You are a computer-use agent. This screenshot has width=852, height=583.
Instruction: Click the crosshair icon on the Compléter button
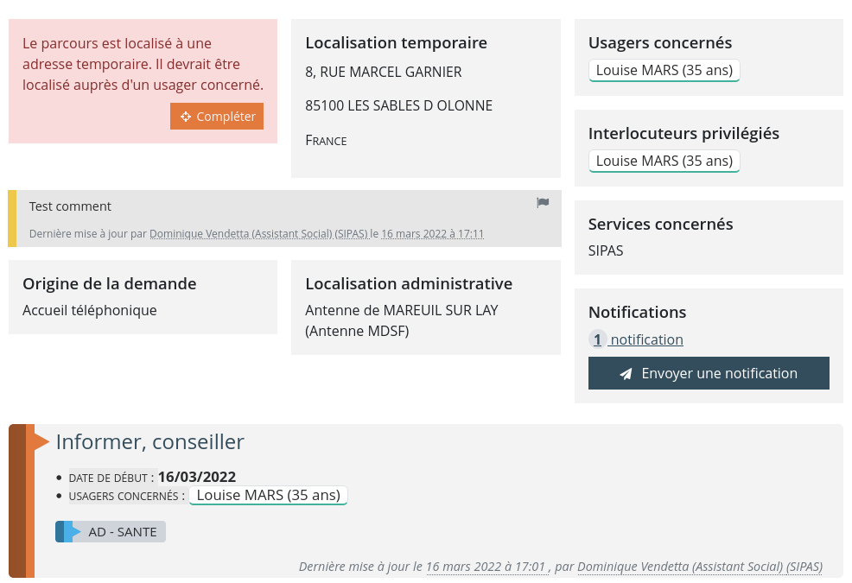tap(185, 117)
